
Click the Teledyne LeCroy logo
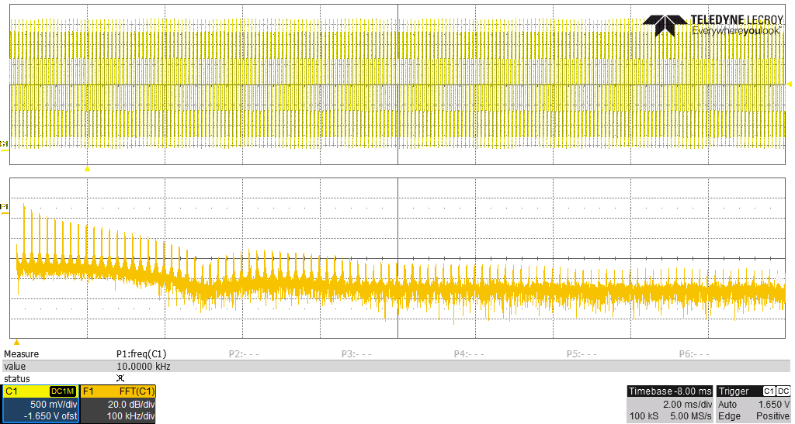[x=711, y=25]
